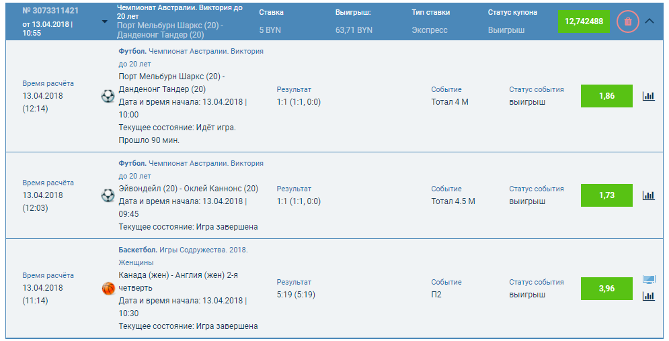
Task: Click the soccer ball icon of the Эйвондейл match
Action: 108,195
